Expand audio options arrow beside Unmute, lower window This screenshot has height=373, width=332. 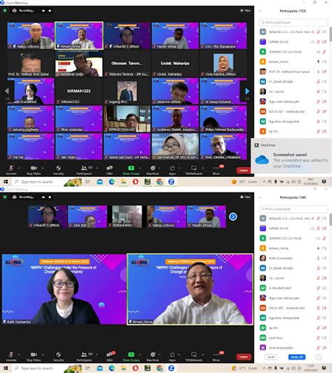pyautogui.click(x=19, y=354)
